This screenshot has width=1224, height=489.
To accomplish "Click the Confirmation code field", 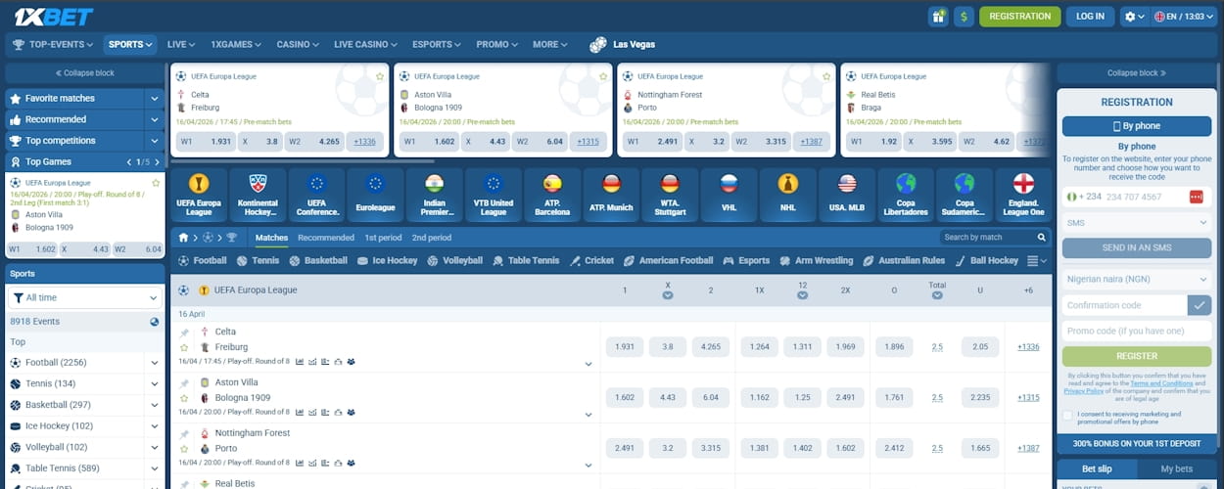I will [x=1124, y=306].
